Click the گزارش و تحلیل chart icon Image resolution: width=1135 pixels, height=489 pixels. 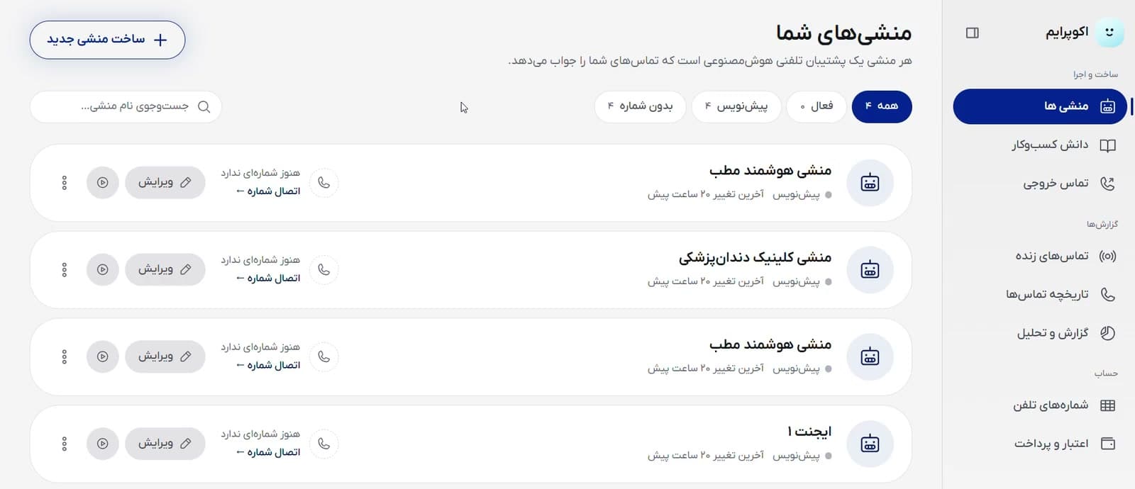point(1107,332)
